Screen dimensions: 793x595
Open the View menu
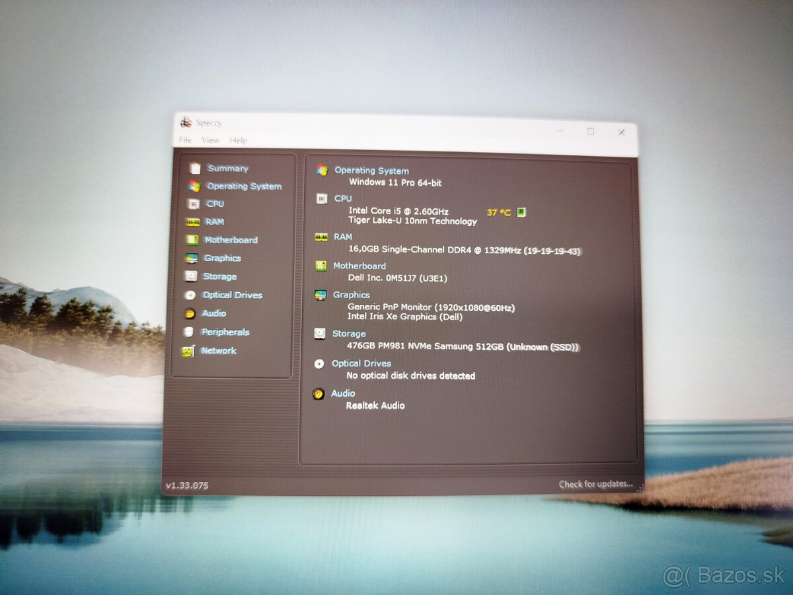coord(210,140)
